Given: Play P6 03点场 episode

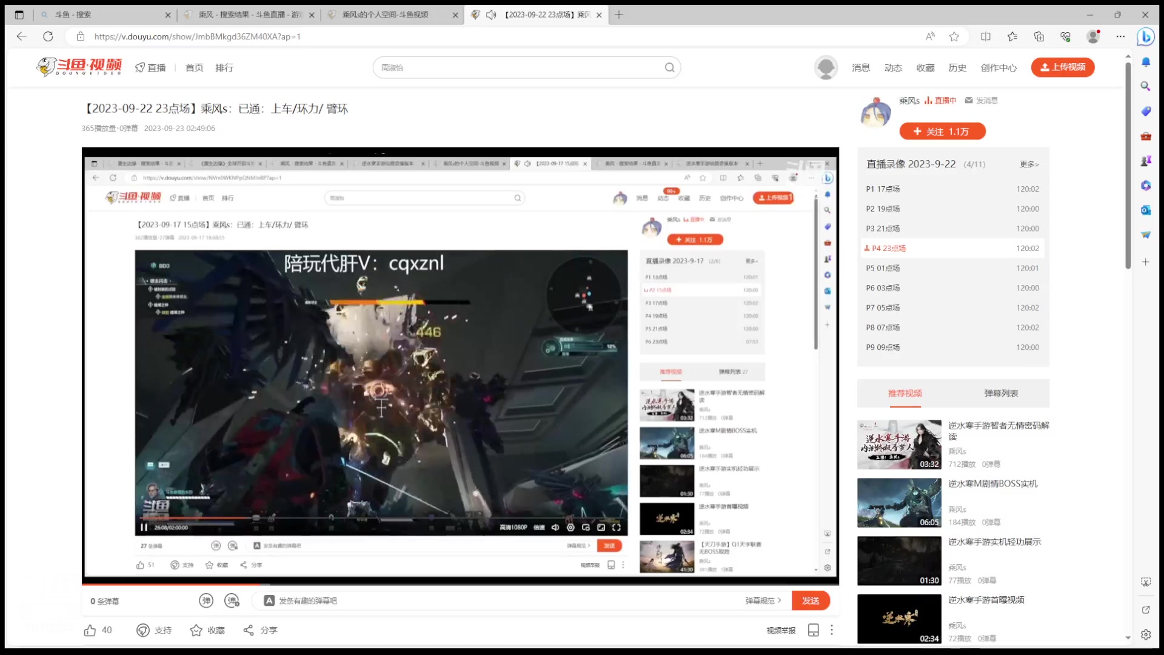Looking at the screenshot, I should pyautogui.click(x=952, y=288).
